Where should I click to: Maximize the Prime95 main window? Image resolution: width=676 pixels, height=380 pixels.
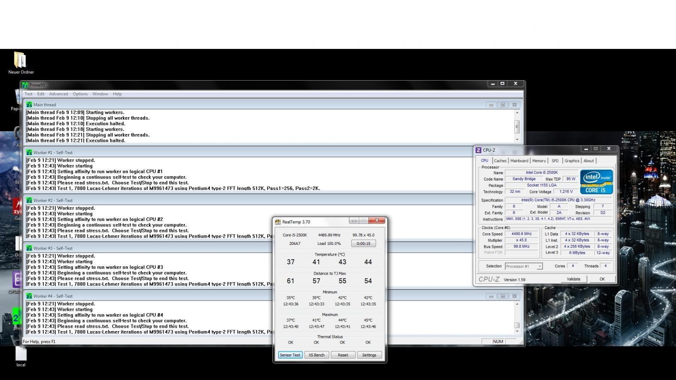(x=502, y=84)
